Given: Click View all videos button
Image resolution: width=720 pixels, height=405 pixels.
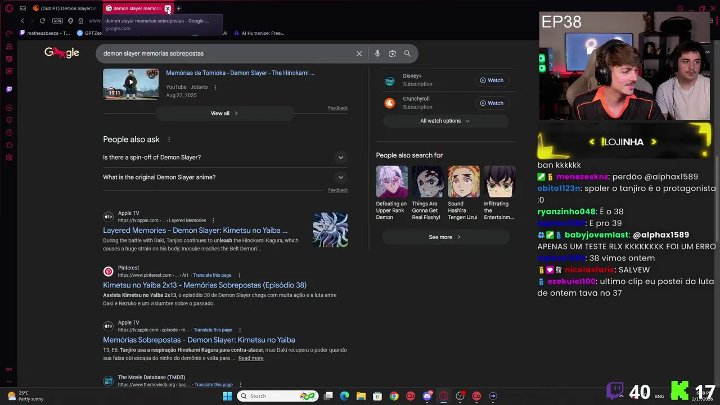Looking at the screenshot, I should 225,113.
